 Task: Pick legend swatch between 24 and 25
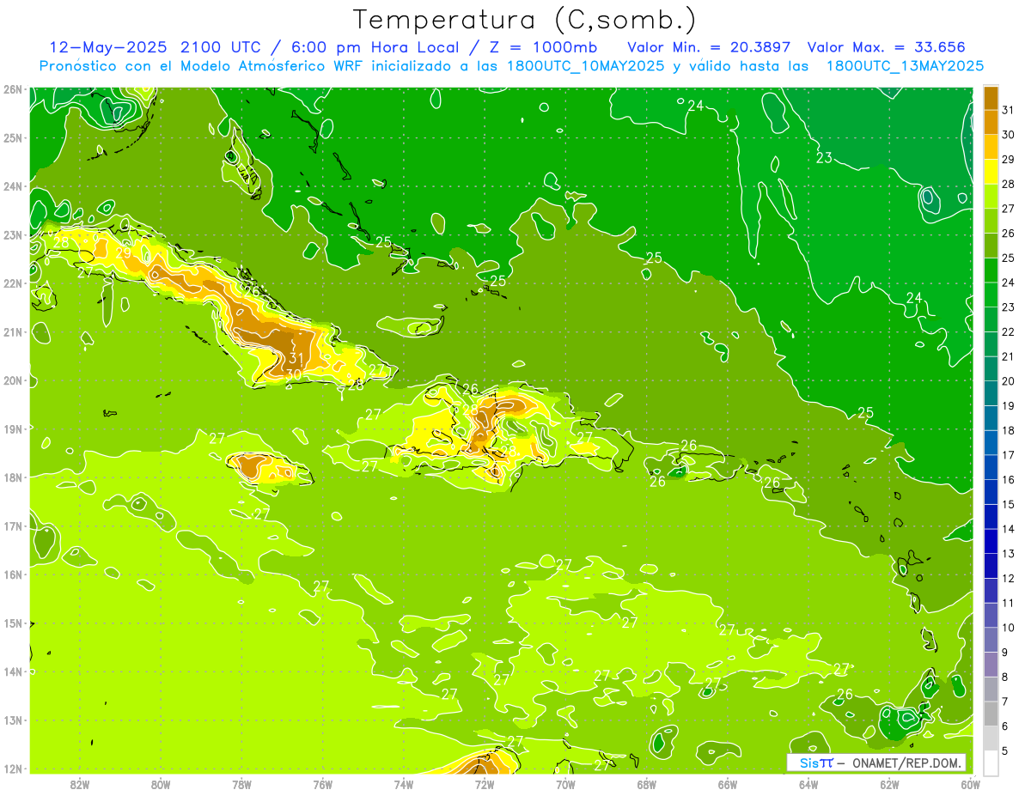click(x=991, y=270)
